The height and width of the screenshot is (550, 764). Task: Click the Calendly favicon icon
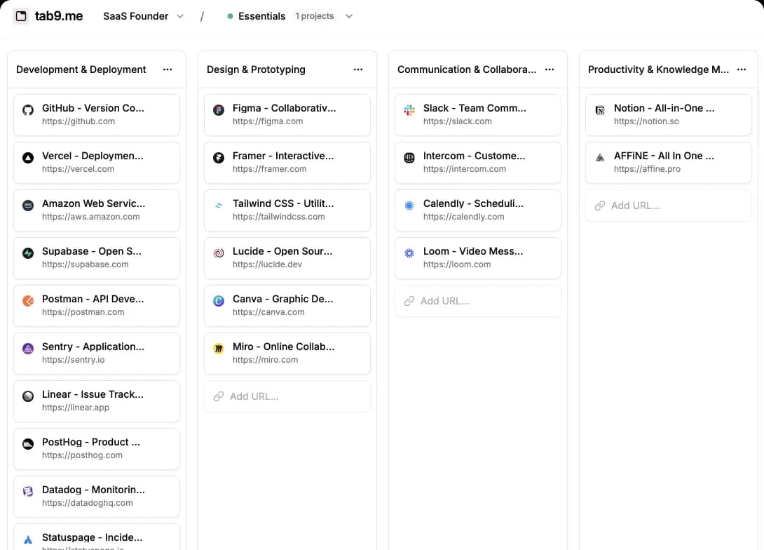point(409,206)
